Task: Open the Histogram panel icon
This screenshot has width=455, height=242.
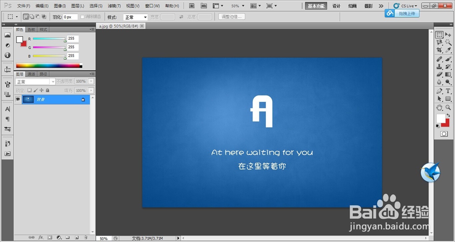Action: pos(8,35)
